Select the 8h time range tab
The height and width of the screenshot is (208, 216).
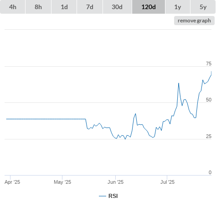[x=38, y=7]
